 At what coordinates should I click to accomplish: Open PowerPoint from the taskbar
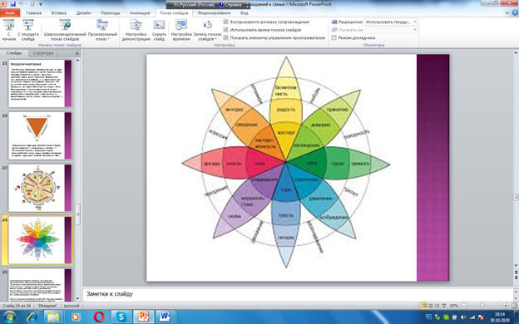(x=143, y=317)
